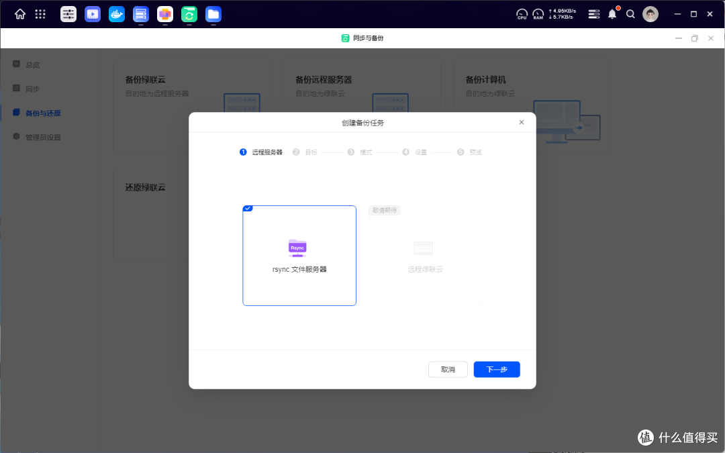Viewport: 725px width, 453px height.
Task: Click the 敬请期待 badge
Action: pos(385,210)
